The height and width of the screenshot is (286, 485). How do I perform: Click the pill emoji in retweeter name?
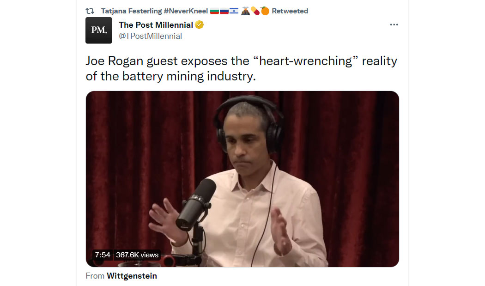click(x=255, y=11)
